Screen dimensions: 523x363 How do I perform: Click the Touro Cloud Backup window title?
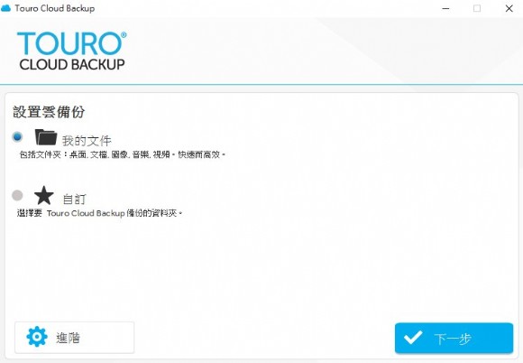(x=55, y=8)
